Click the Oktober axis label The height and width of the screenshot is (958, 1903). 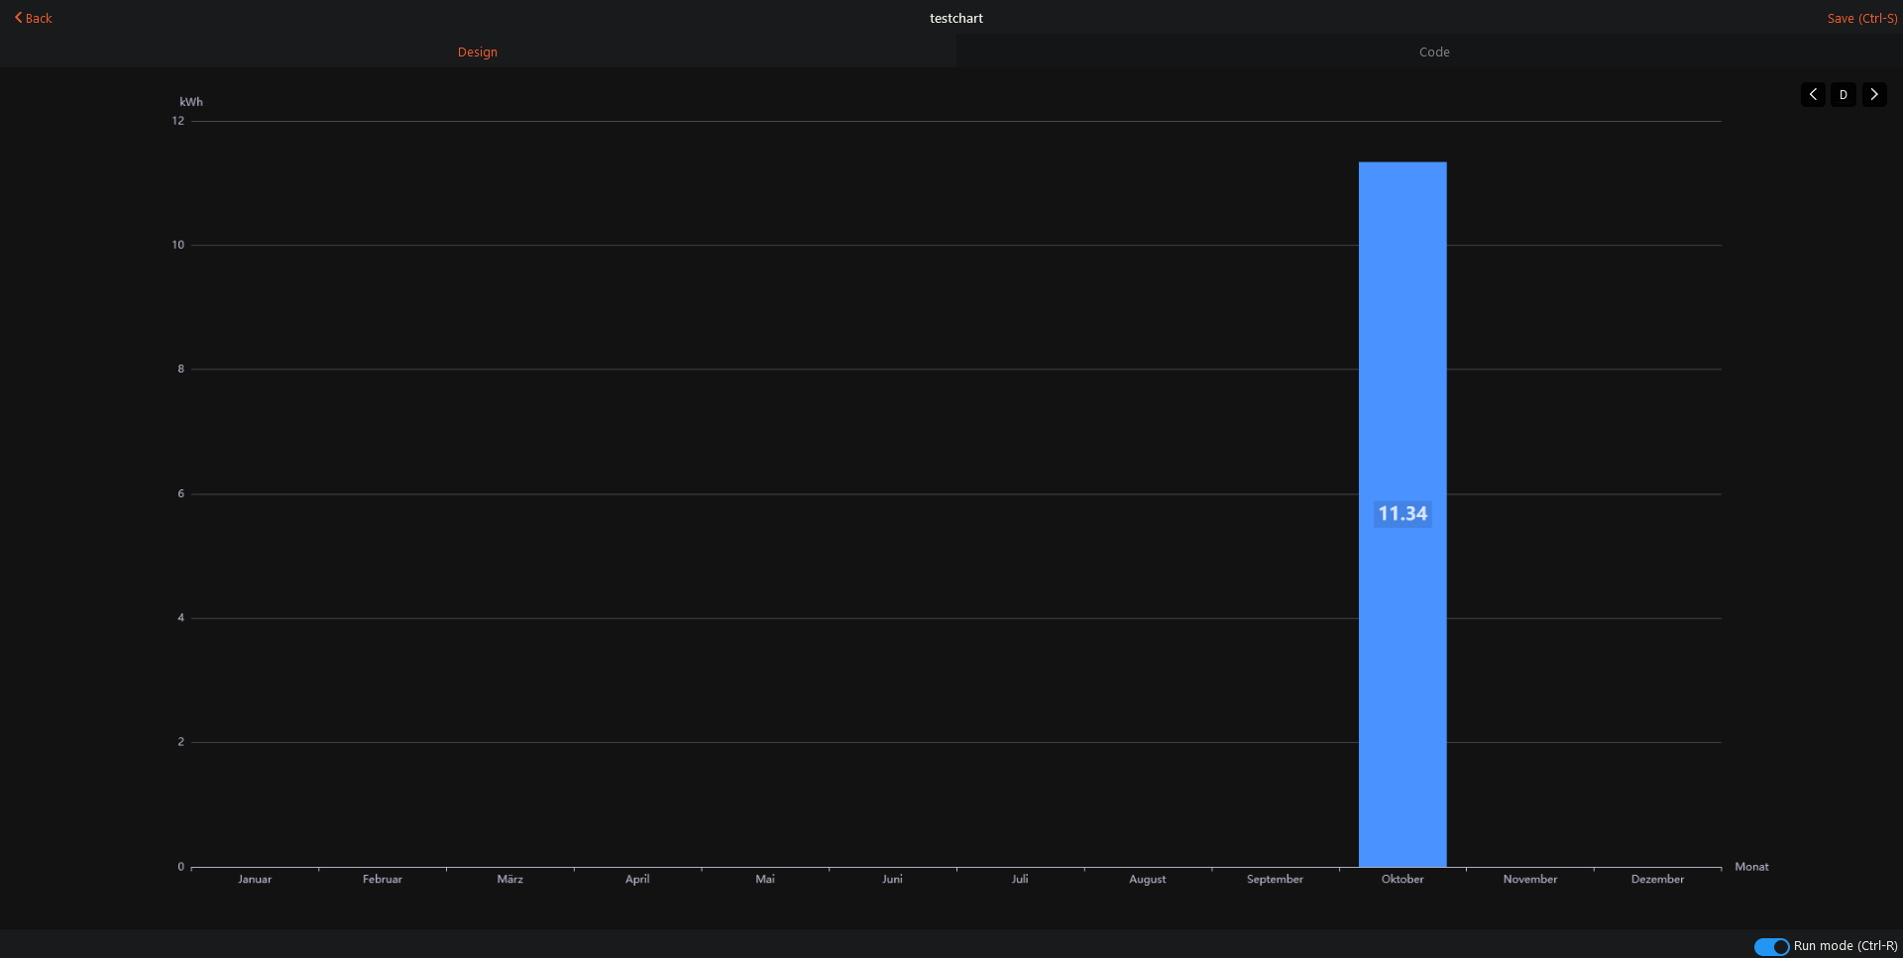(1402, 879)
